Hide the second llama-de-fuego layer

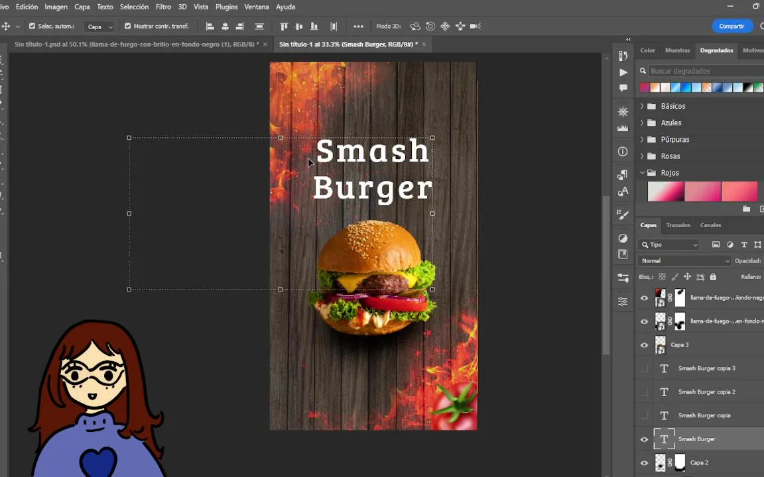(644, 322)
